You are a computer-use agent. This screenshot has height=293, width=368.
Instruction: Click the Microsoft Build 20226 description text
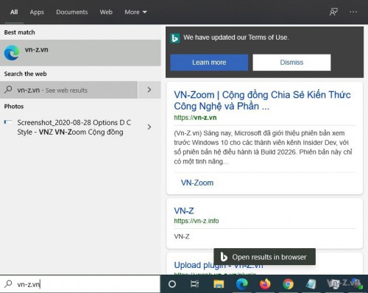[x=263, y=147]
